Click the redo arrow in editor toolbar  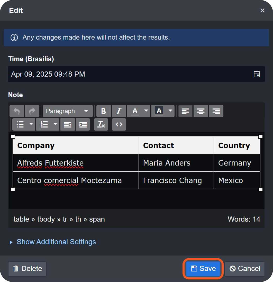click(x=32, y=111)
